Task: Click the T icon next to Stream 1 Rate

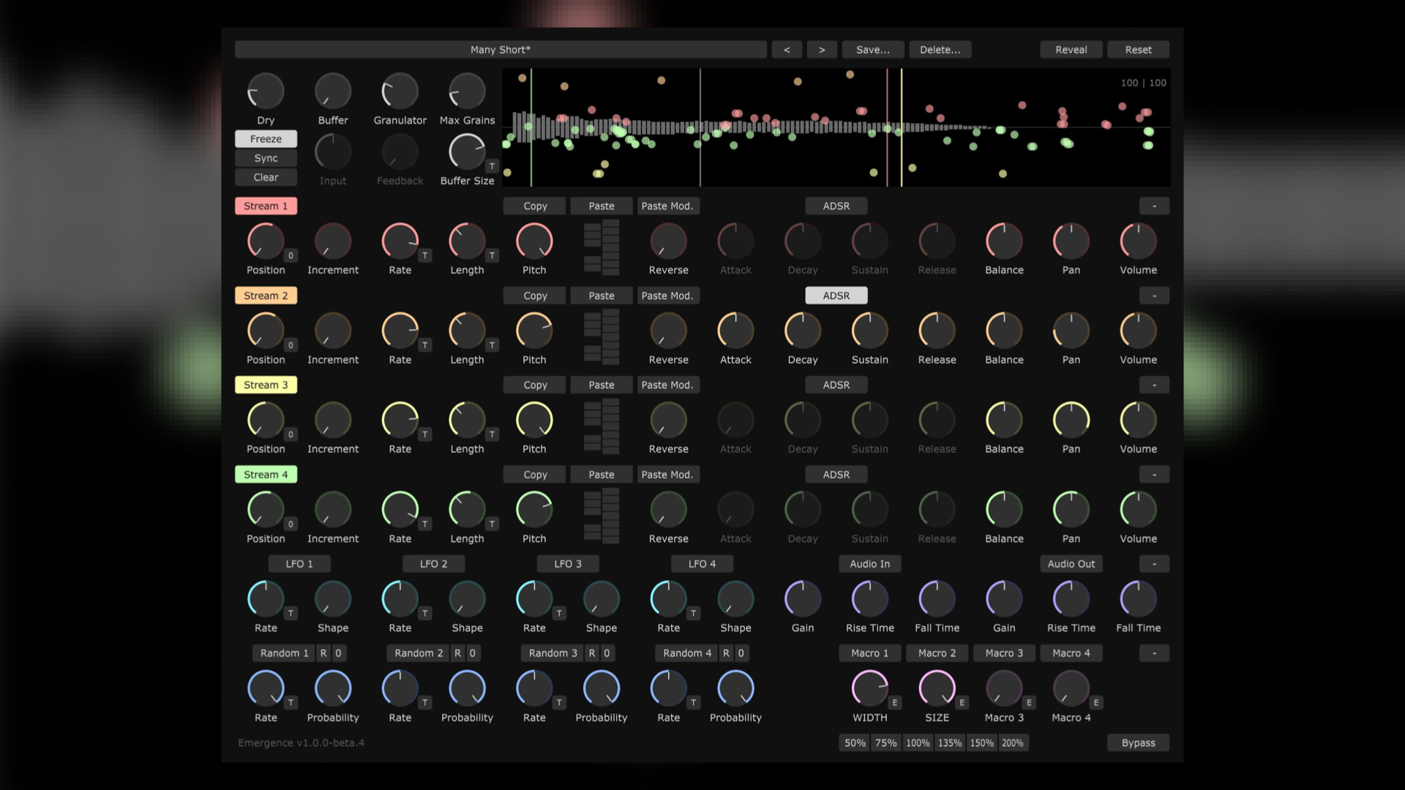Action: (x=424, y=255)
